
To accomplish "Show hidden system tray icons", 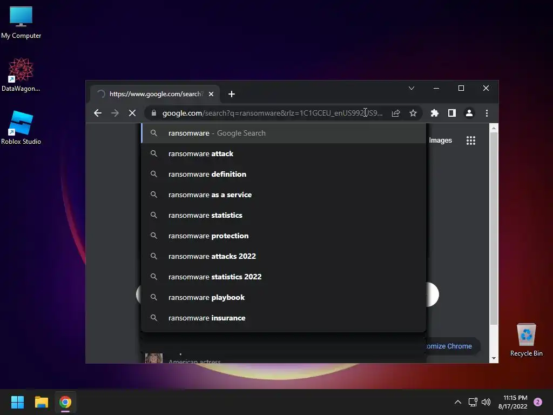I will pos(458,402).
